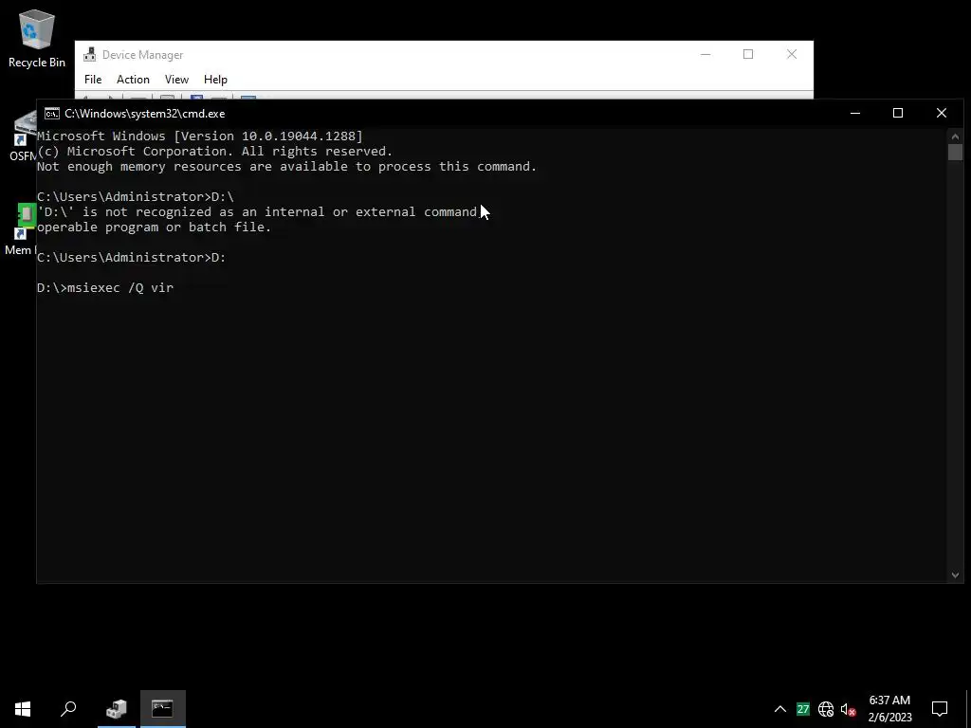Open the Action Center notifications icon

pyautogui.click(x=940, y=709)
